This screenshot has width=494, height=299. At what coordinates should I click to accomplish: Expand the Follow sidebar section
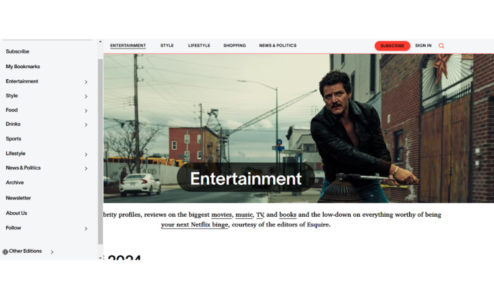tap(86, 228)
